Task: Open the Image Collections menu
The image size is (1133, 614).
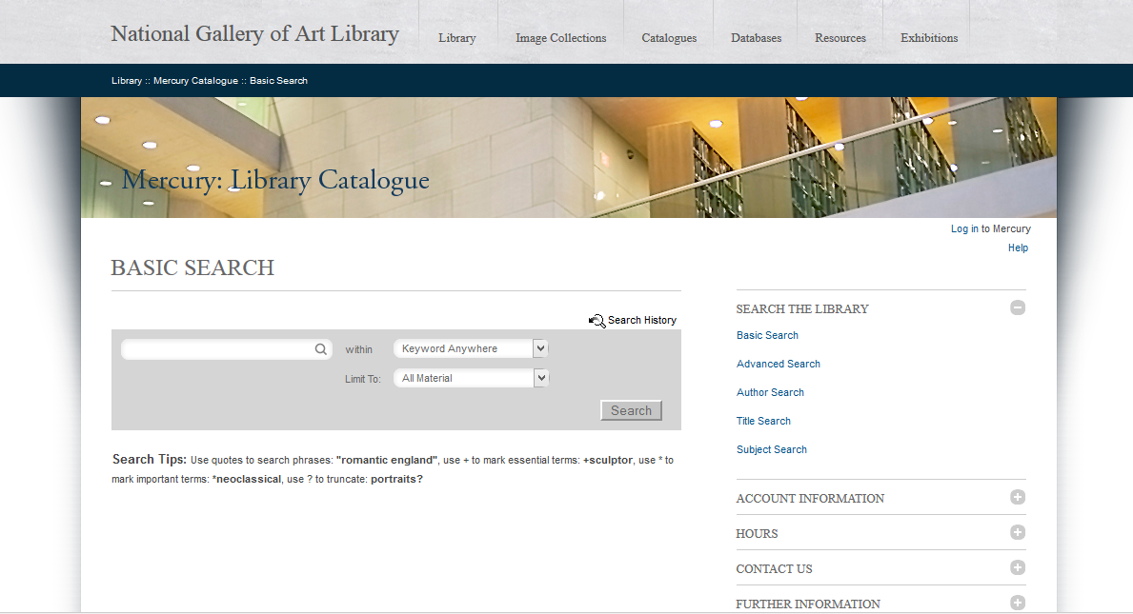Action: [x=560, y=37]
